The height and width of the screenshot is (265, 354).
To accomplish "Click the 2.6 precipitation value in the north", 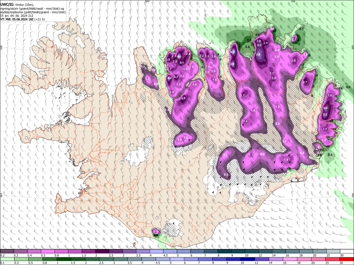I will (x=265, y=43).
